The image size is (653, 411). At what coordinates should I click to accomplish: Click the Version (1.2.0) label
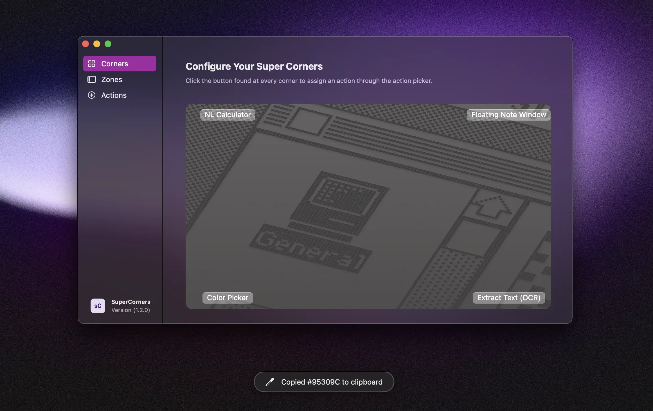(x=130, y=310)
